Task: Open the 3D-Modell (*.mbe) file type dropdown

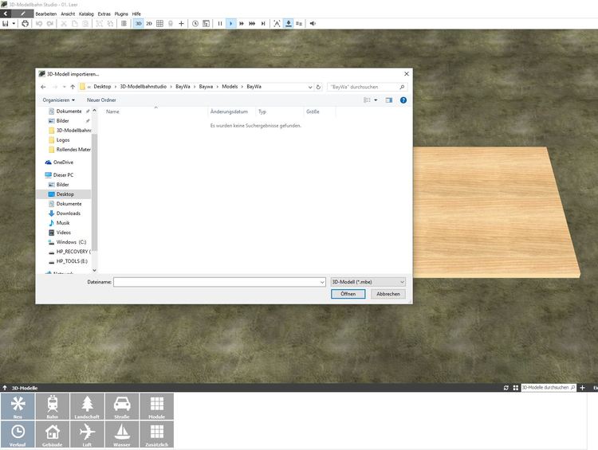Action: [368, 282]
